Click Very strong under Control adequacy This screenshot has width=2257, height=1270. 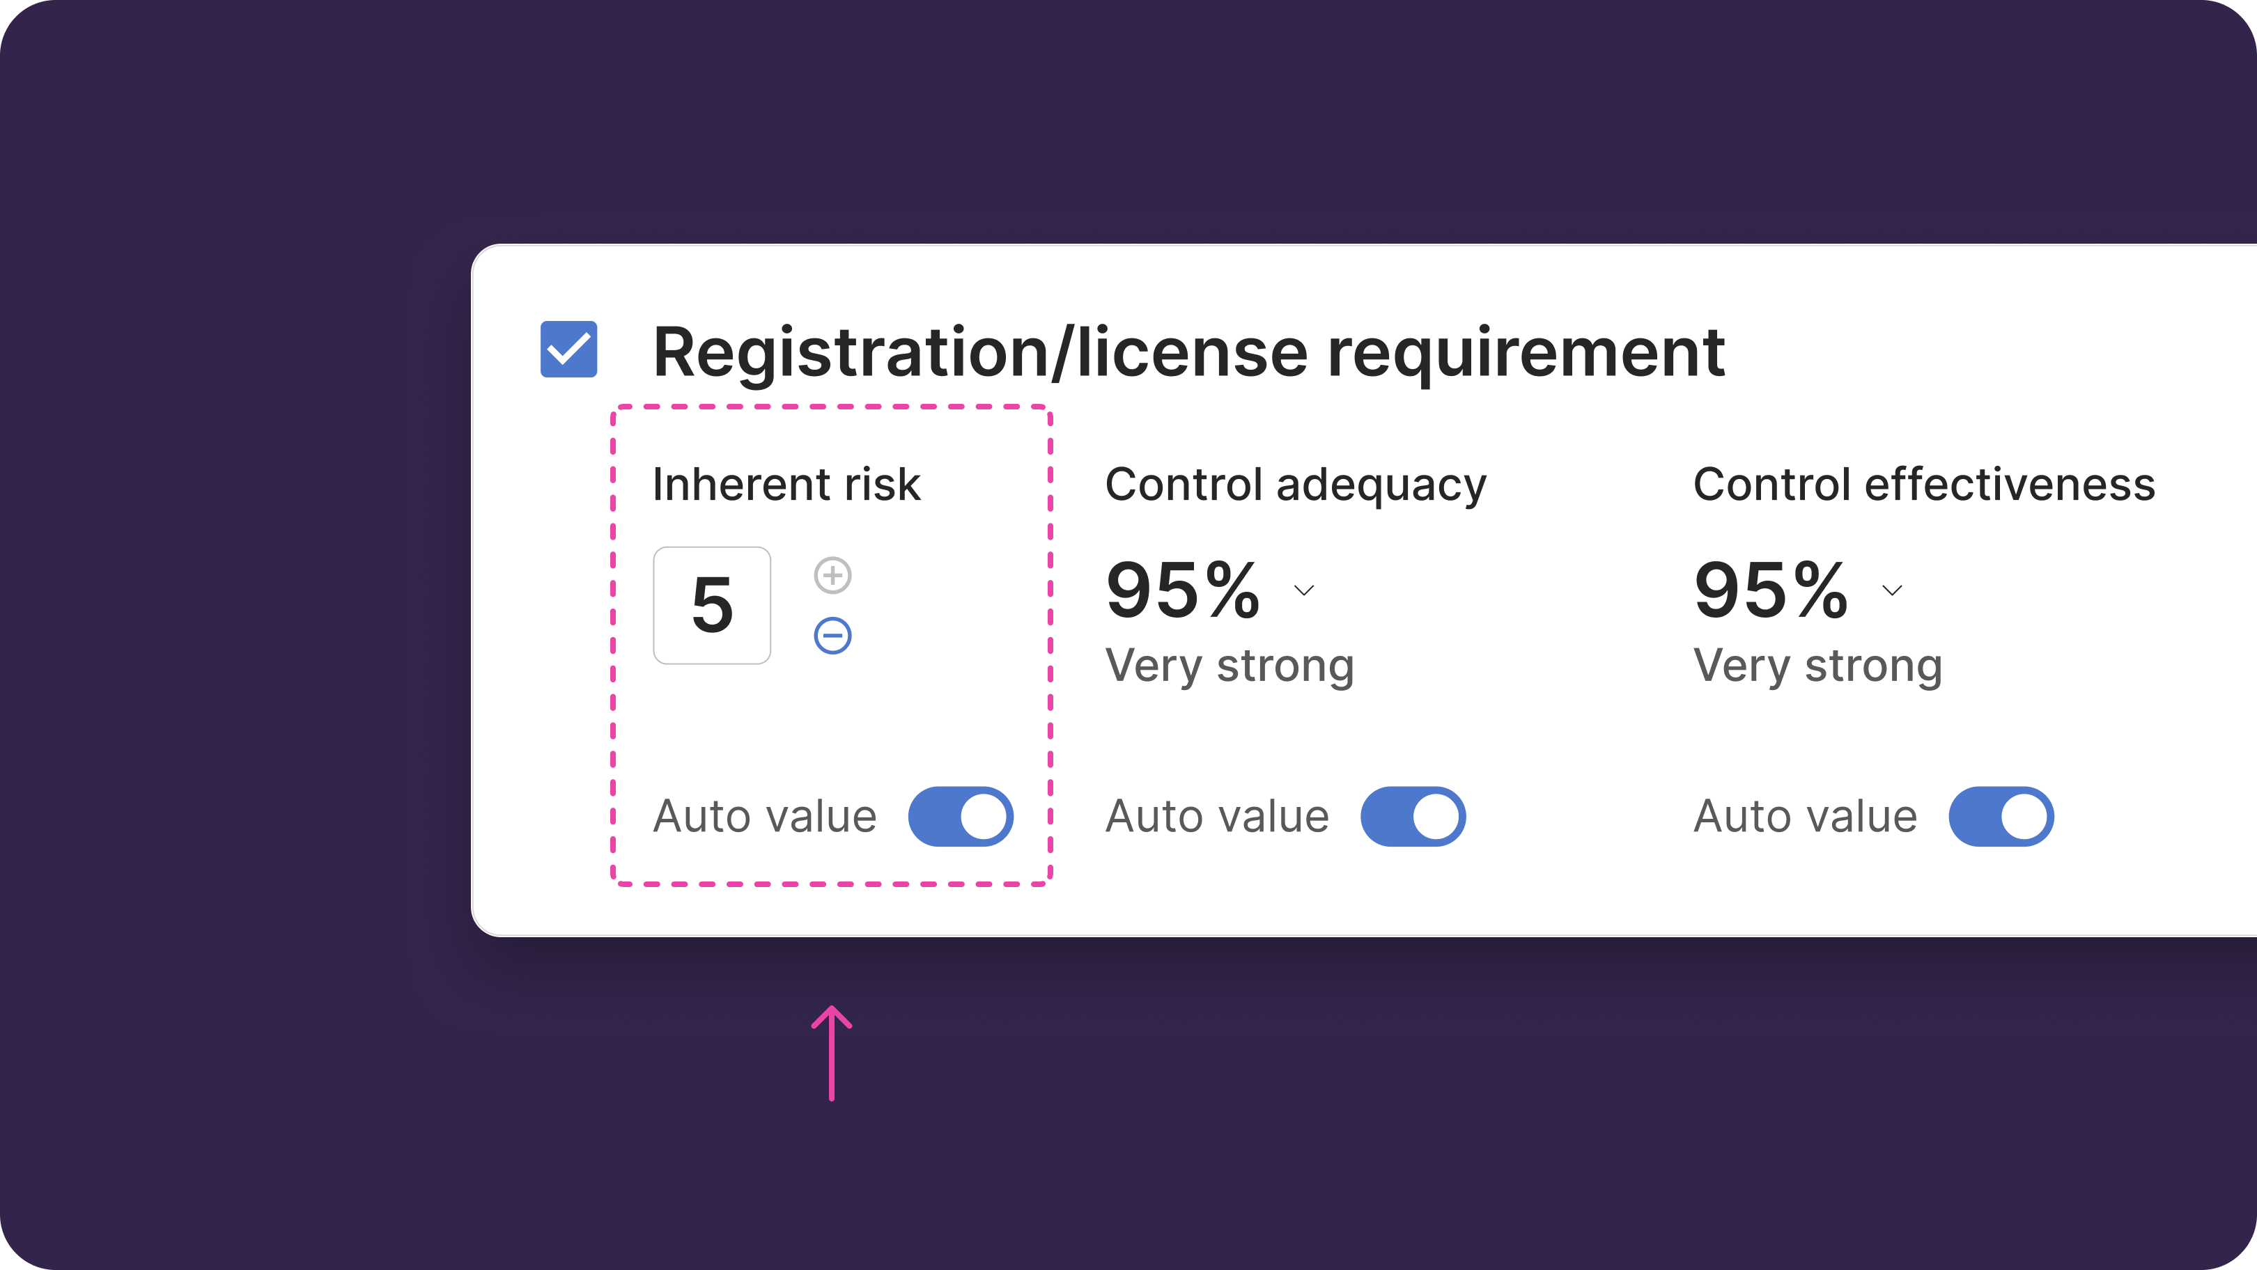coord(1230,666)
